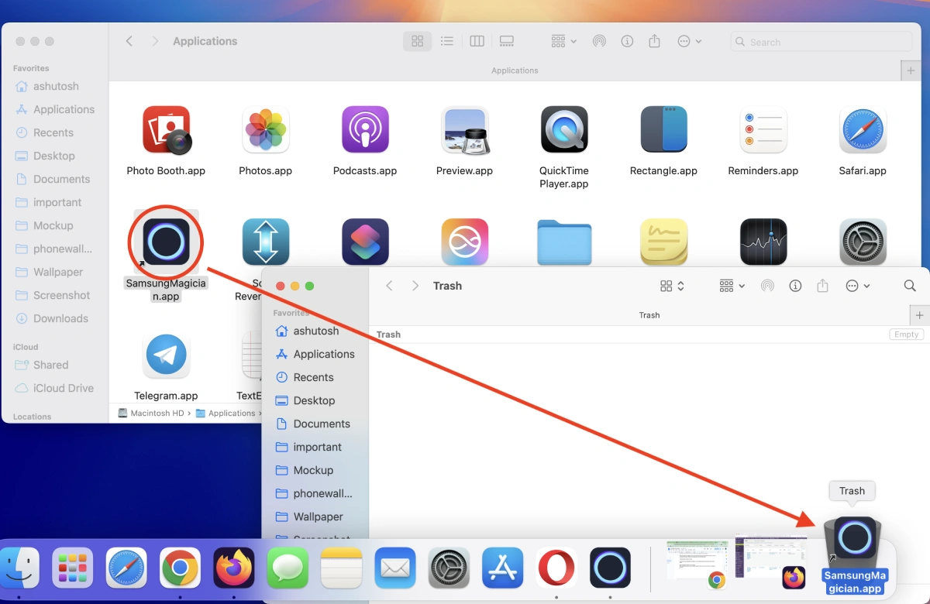The width and height of the screenshot is (930, 604).
Task: Click the Empty button in Trash
Action: (906, 335)
